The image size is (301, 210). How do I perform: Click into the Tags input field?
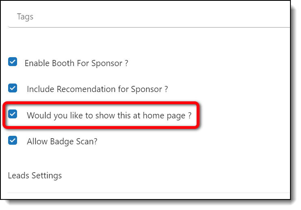[x=146, y=17]
